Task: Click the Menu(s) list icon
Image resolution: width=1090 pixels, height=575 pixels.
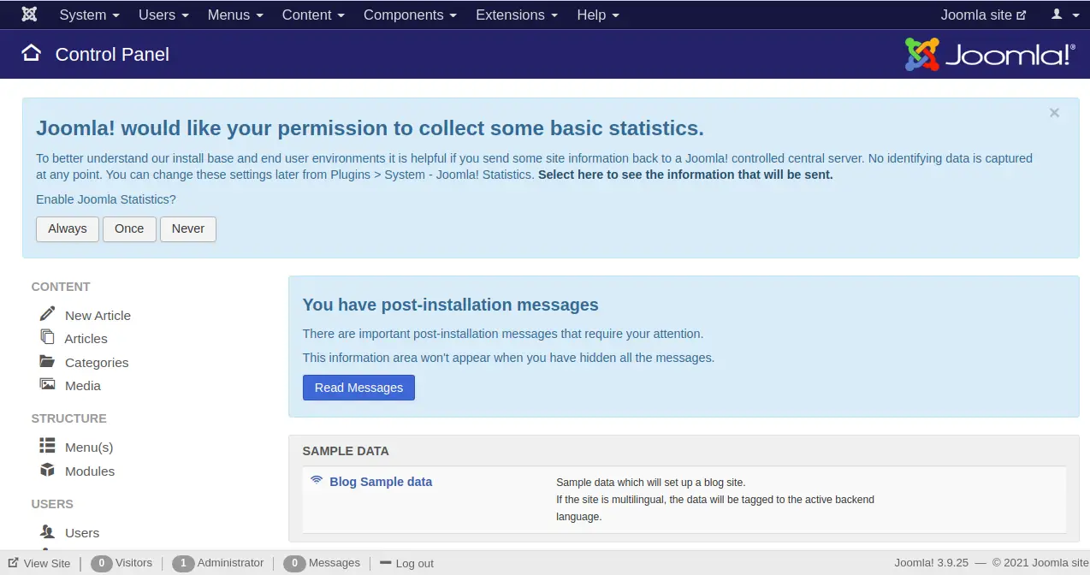Action: (x=47, y=446)
